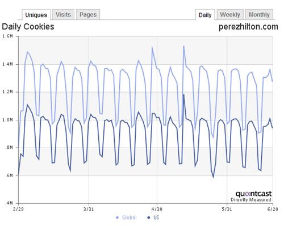Image resolution: width=284 pixels, height=226 pixels.
Task: Click the 1.4M y-axis label
Action: 7,64
